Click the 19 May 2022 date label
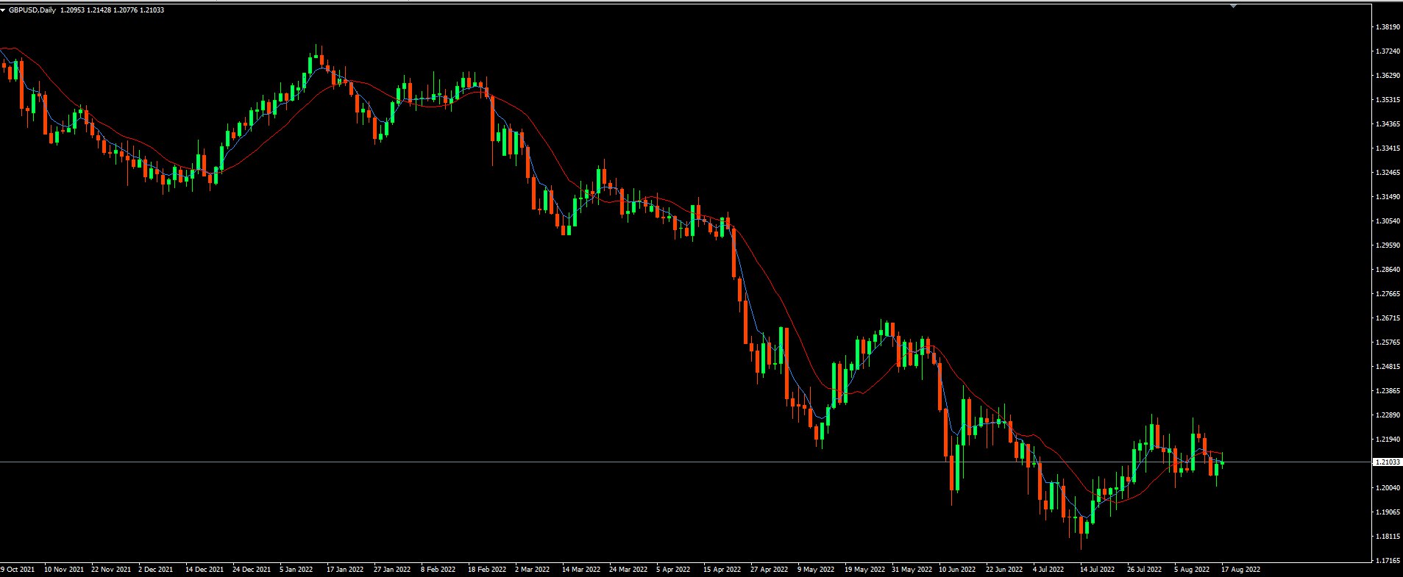This screenshot has width=1403, height=577. (864, 570)
